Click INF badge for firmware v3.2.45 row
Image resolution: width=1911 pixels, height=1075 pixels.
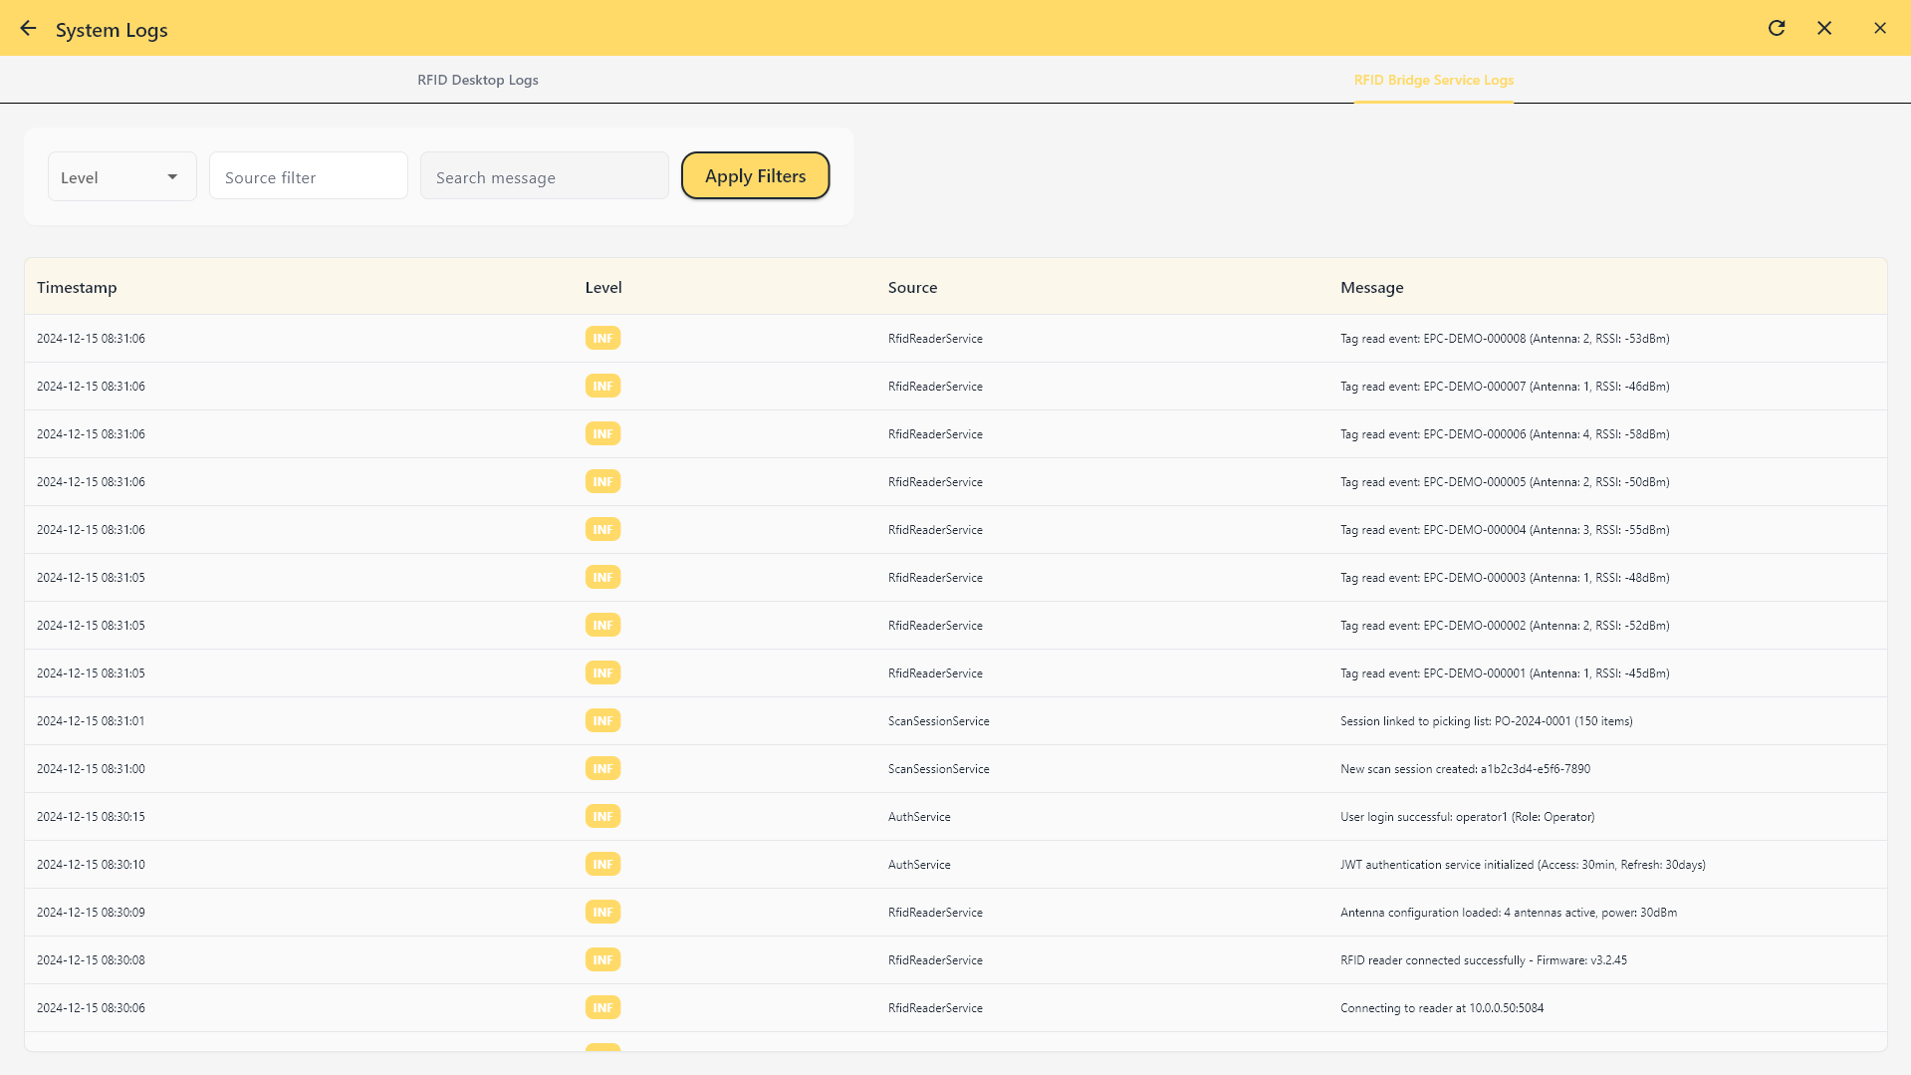point(602,960)
